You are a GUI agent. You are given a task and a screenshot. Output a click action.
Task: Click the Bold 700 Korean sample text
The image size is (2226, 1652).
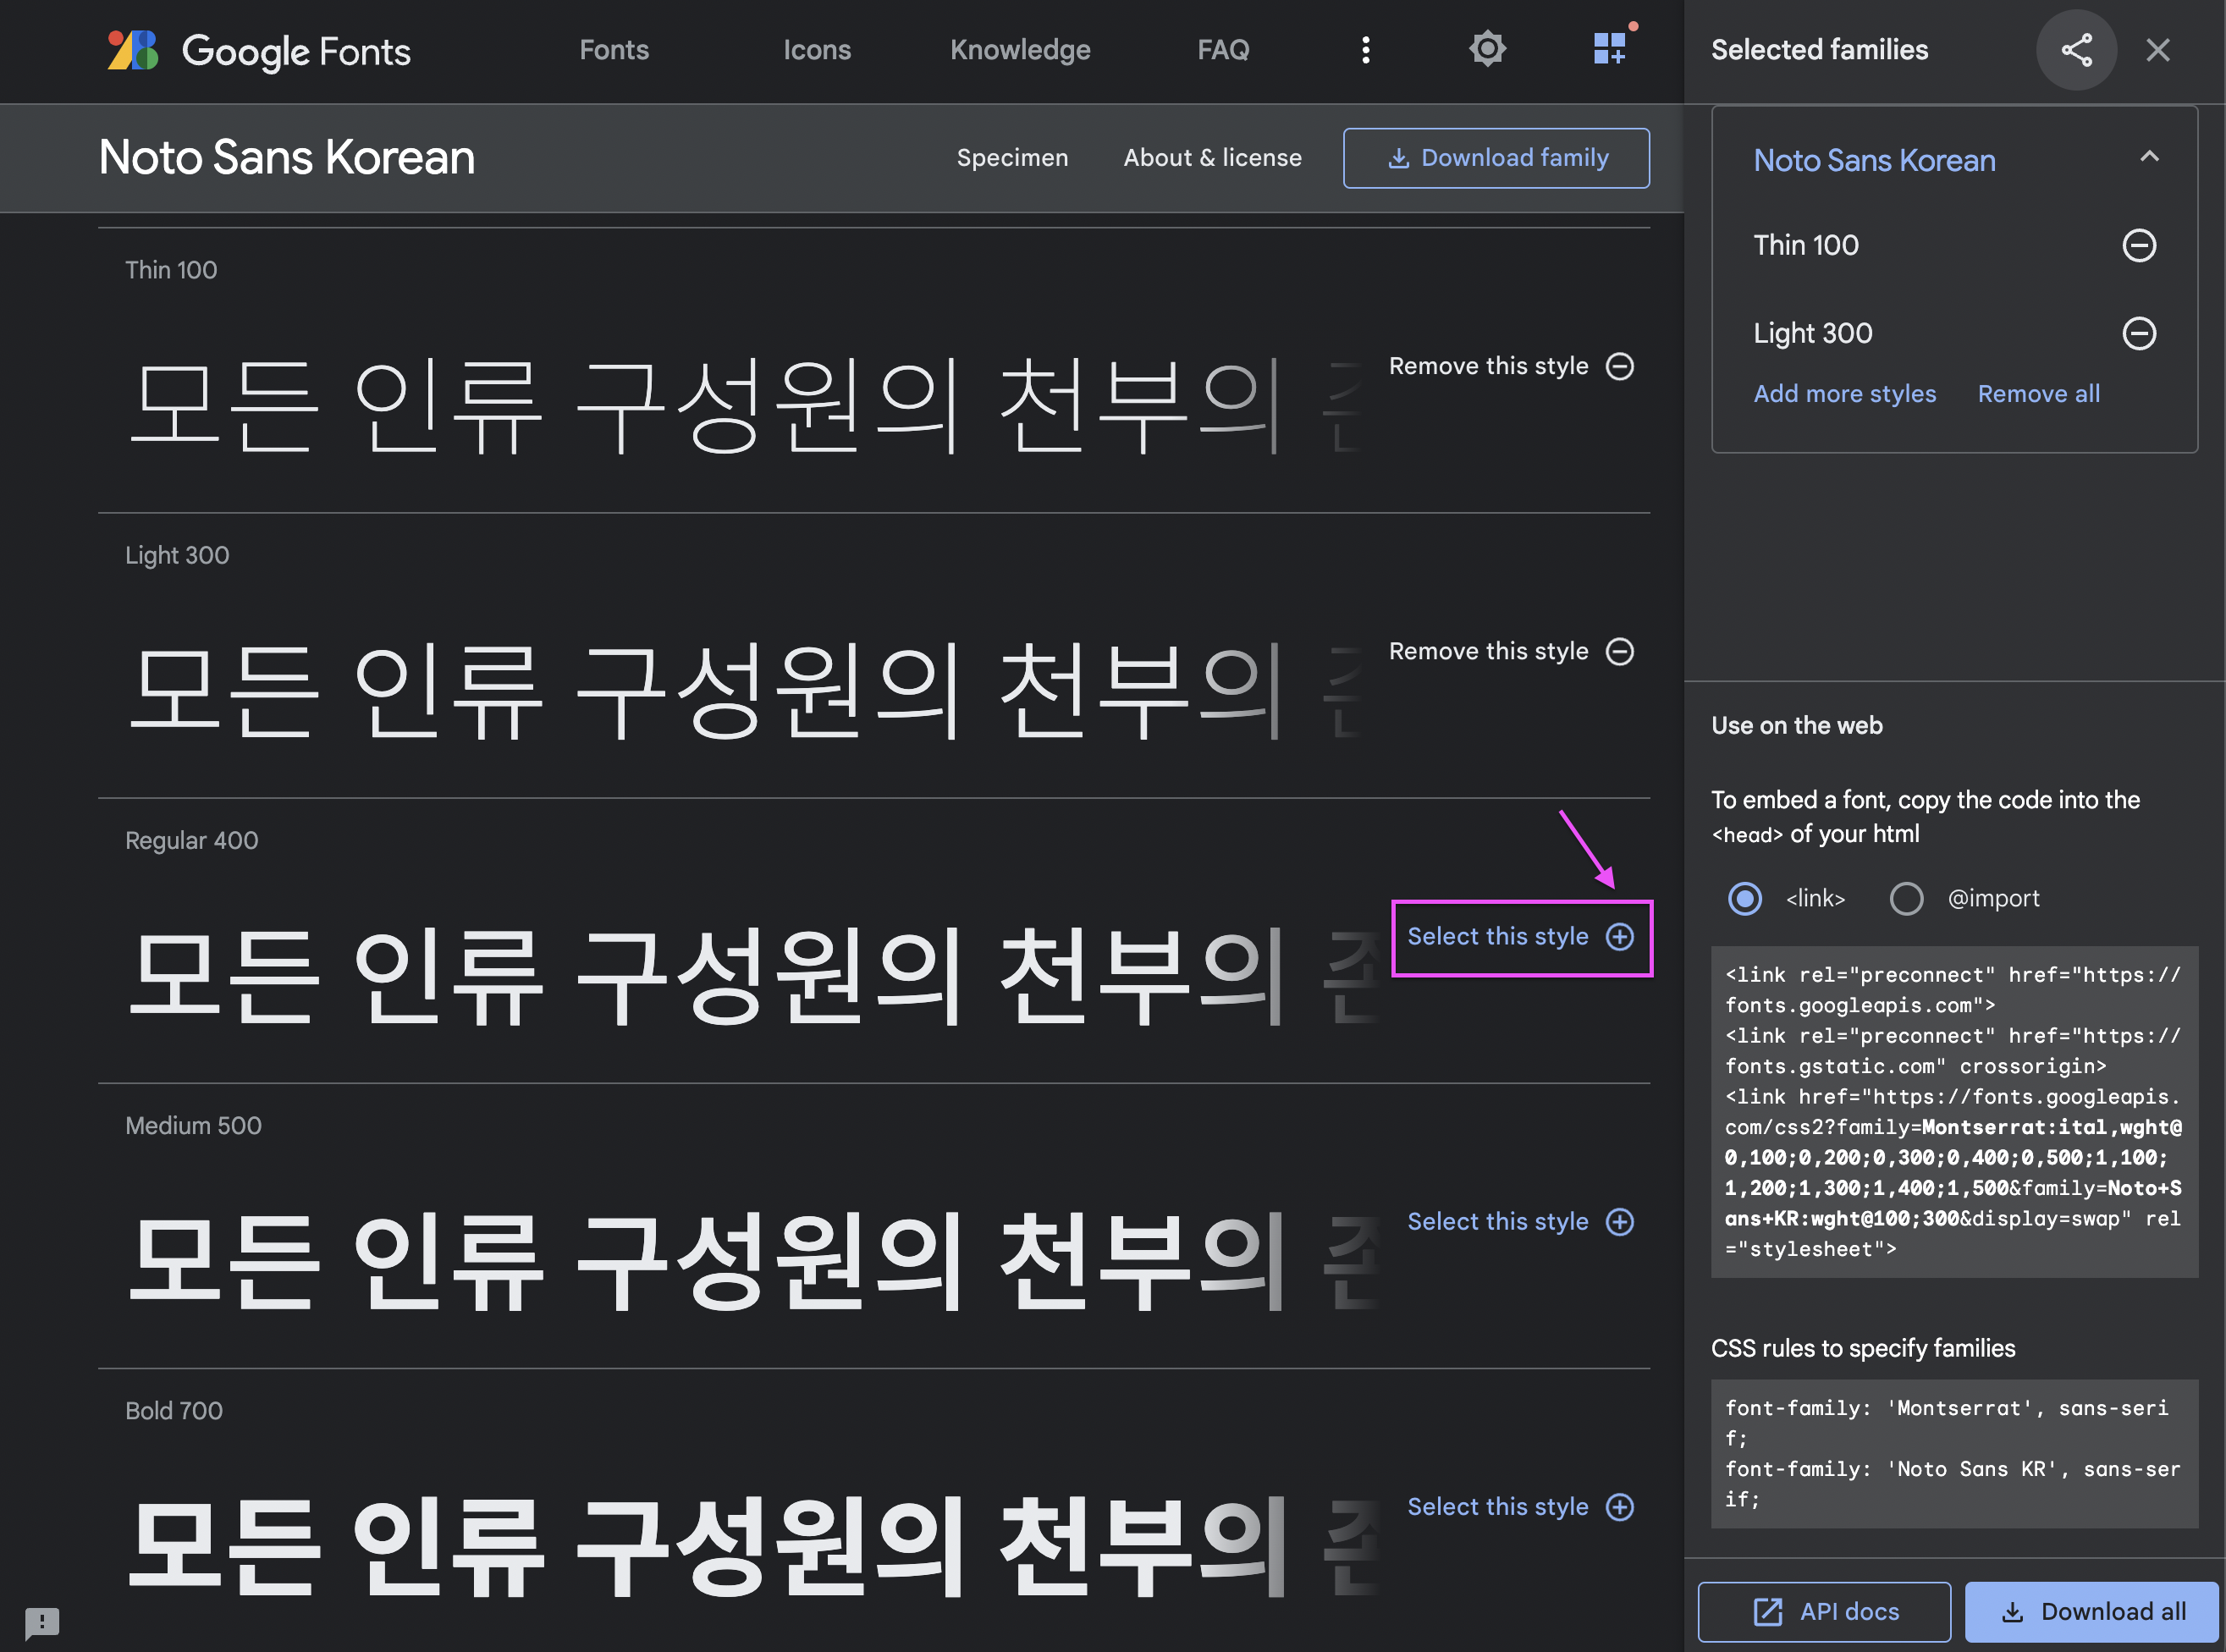tap(755, 1545)
